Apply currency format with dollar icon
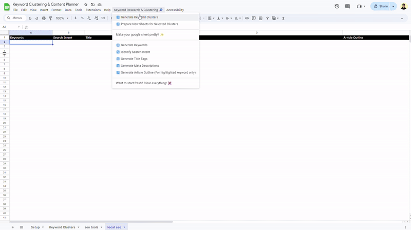Screen dimensions: 411x230 click(x=76, y=18)
